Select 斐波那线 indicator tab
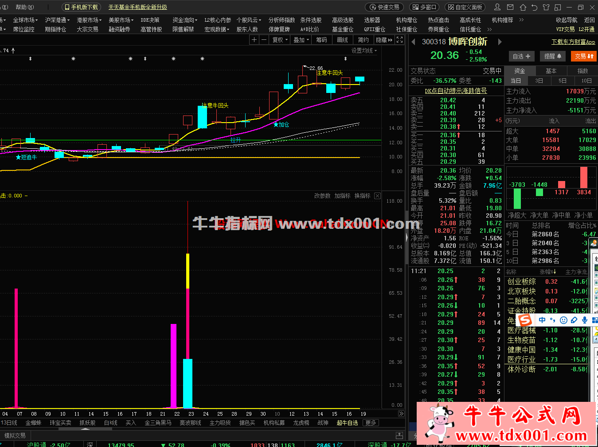This screenshot has height=447, width=598. coord(190,423)
